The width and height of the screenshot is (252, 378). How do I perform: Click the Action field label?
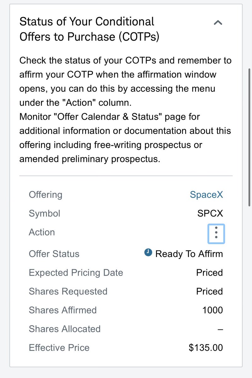42,232
